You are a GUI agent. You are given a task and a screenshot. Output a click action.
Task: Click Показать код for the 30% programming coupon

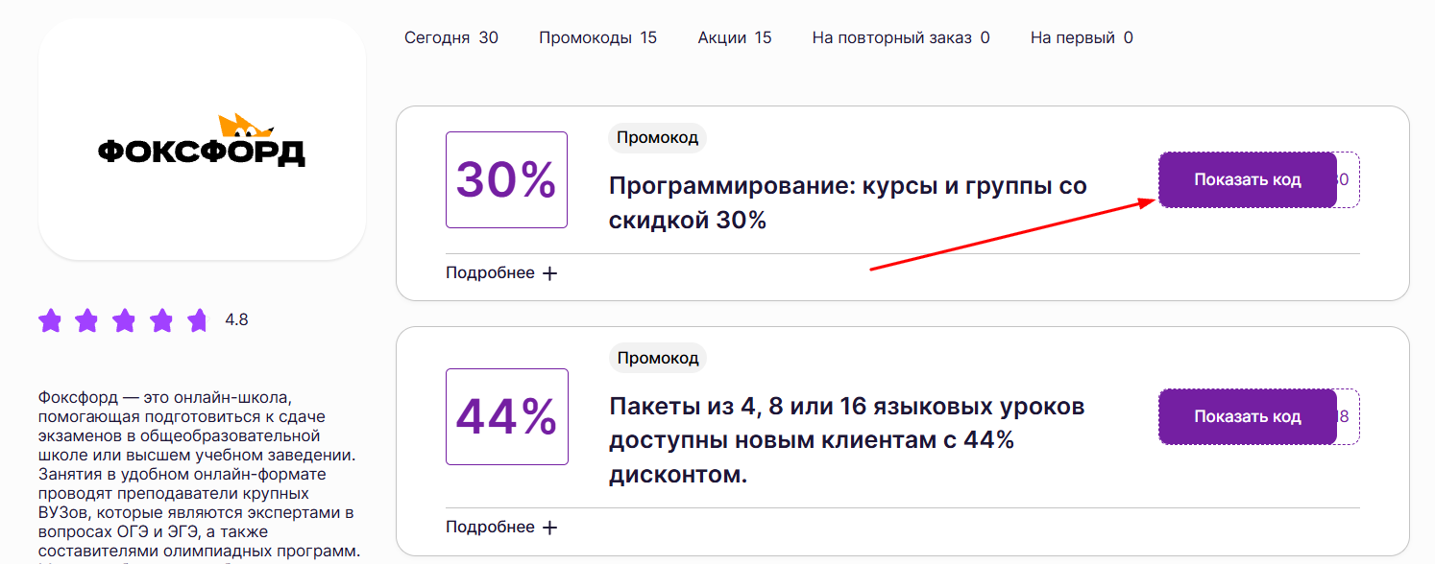(x=1247, y=179)
